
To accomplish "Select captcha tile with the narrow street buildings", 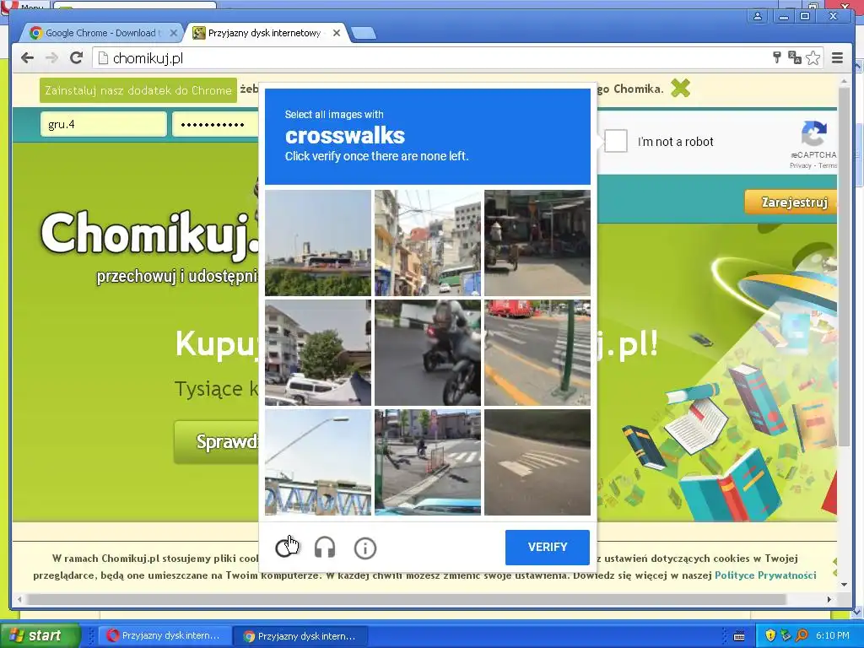I will [428, 243].
